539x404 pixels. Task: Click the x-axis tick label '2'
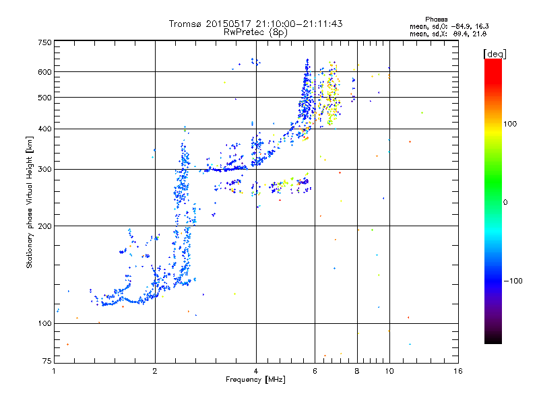[155, 371]
